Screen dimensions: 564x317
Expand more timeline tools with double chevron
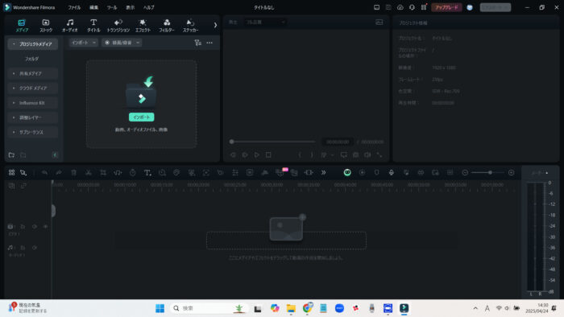(x=323, y=173)
